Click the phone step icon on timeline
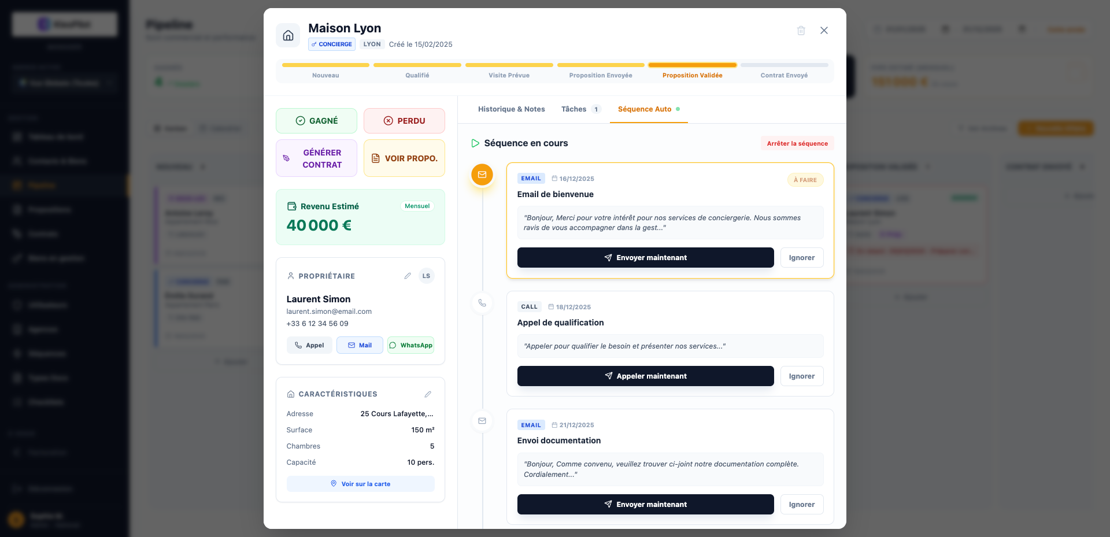Image resolution: width=1110 pixels, height=537 pixels. (482, 303)
